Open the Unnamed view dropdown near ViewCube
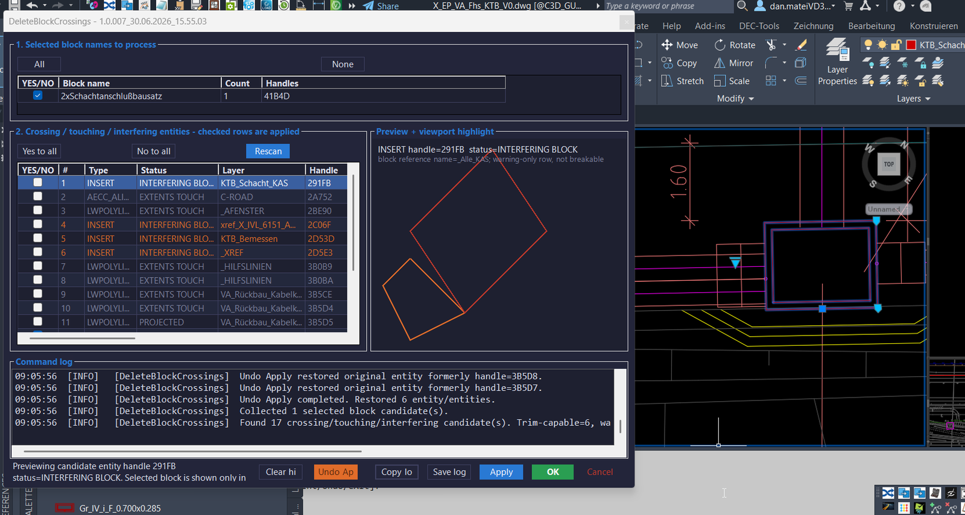Viewport: 965px width, 515px height. (888, 209)
